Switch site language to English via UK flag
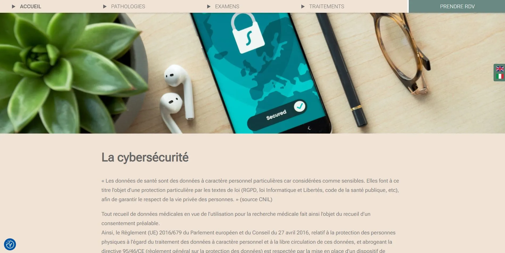The width and height of the screenshot is (505, 253). pos(500,69)
